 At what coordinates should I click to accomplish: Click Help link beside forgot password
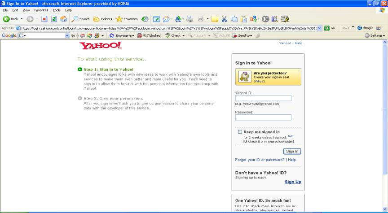292,160
